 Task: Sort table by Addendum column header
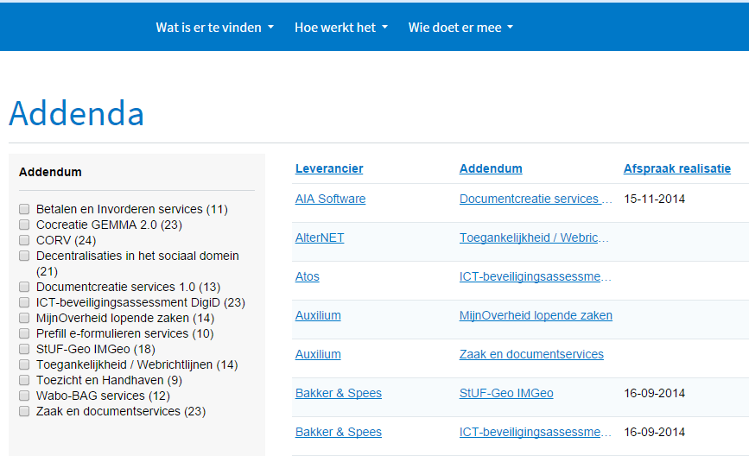pyautogui.click(x=491, y=168)
